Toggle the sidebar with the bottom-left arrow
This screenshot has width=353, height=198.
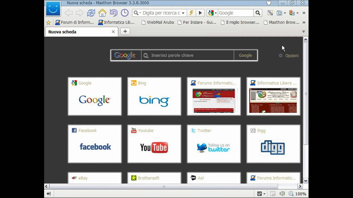[x=49, y=194]
